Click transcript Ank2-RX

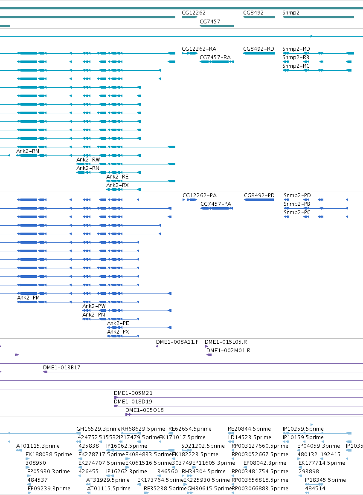117,185
